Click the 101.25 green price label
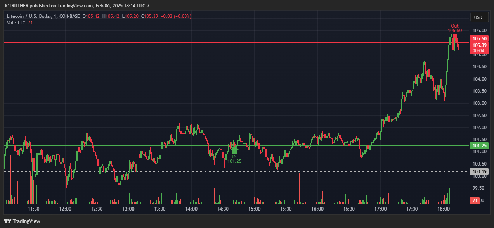This screenshot has width=494, height=228. coord(479,145)
